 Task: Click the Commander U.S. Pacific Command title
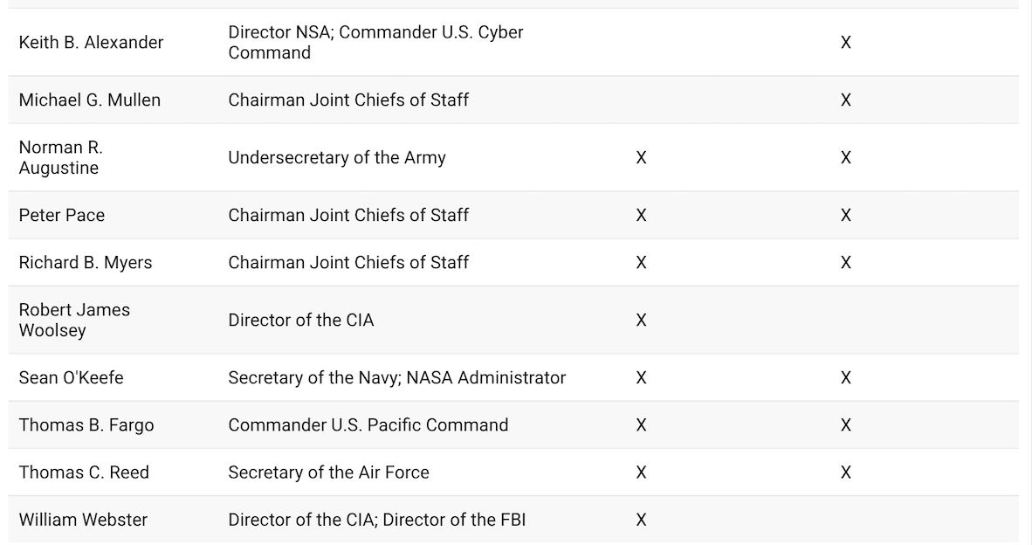(x=368, y=425)
